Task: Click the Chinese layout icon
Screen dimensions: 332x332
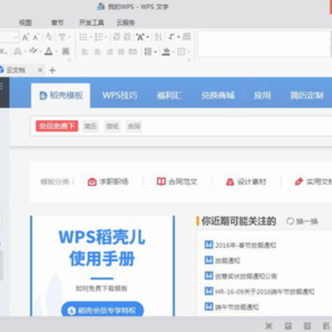Action: [x=140, y=37]
